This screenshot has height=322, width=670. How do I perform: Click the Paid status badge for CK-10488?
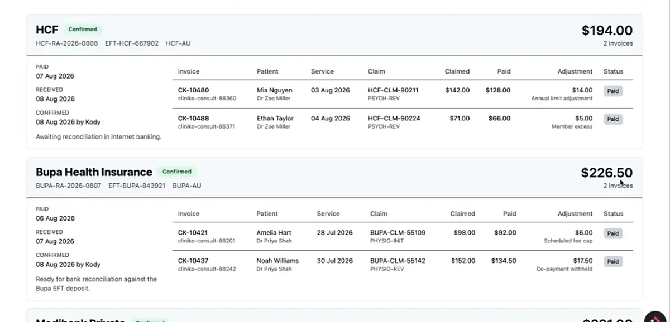[613, 119]
